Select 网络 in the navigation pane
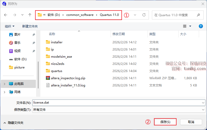Screen dimensions: 207x130 (x=17, y=92)
